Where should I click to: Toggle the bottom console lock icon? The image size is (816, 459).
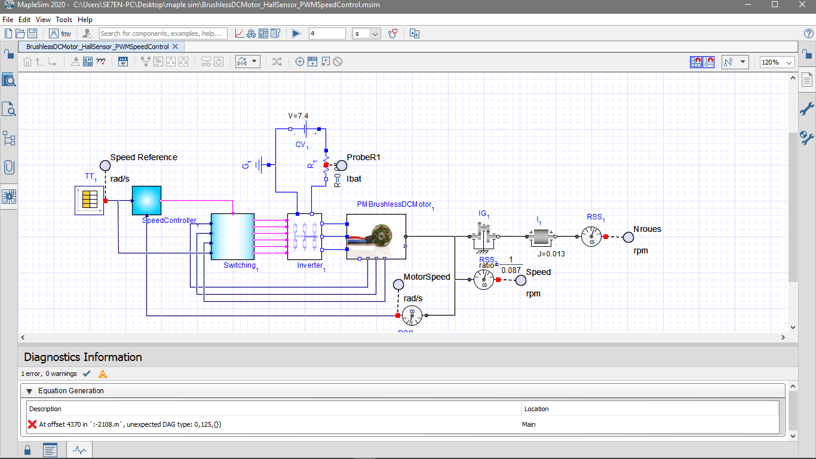click(27, 450)
